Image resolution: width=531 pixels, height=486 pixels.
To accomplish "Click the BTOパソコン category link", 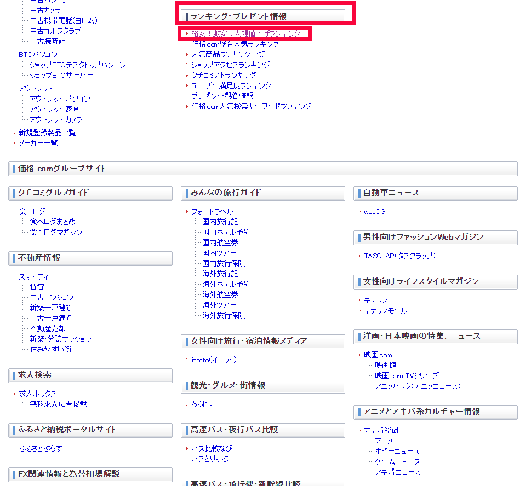I will click(38, 55).
